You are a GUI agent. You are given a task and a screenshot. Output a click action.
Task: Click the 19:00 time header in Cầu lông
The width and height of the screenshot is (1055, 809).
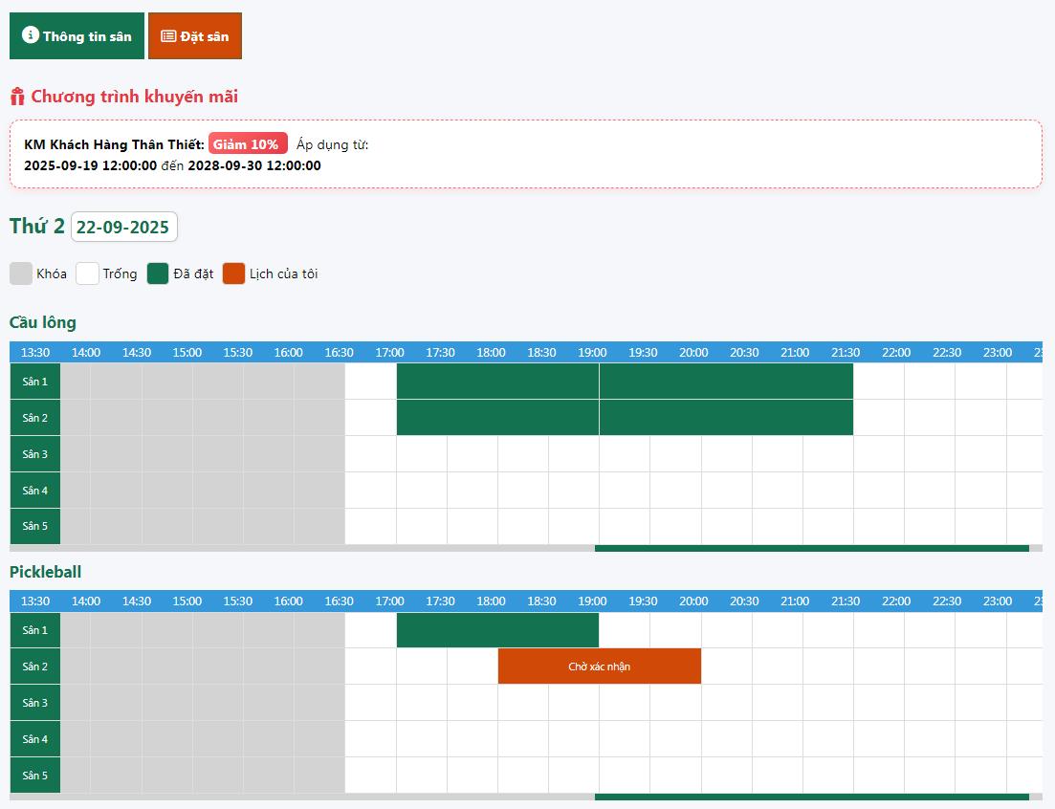(592, 352)
